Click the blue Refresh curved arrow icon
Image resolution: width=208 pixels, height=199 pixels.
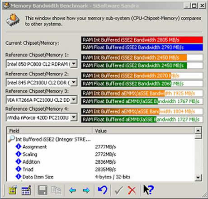point(103,190)
